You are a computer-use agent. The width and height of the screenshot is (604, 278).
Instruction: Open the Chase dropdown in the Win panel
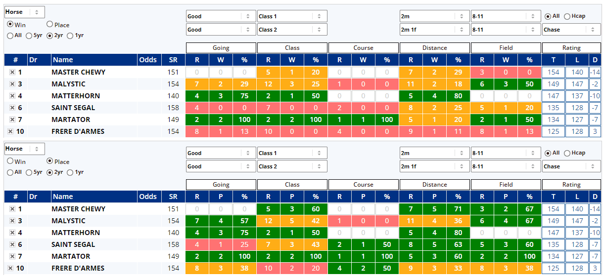(571, 30)
